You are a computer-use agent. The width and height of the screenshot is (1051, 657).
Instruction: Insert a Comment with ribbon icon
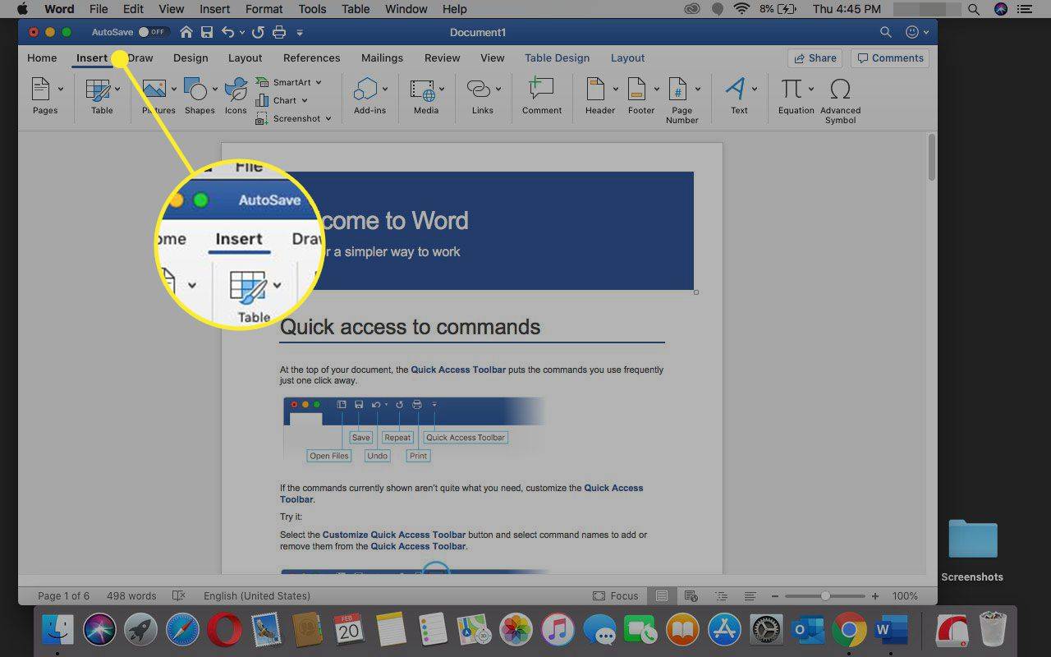click(541, 89)
